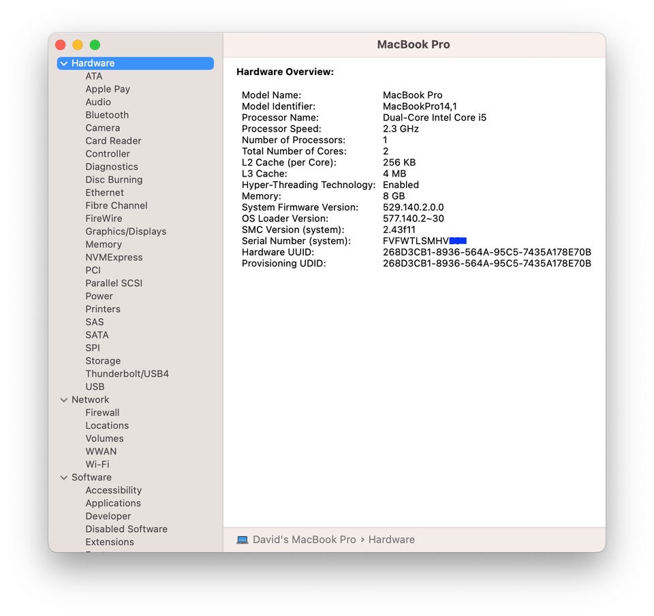
Task: Click the MacBook Pro window title
Action: pos(414,44)
